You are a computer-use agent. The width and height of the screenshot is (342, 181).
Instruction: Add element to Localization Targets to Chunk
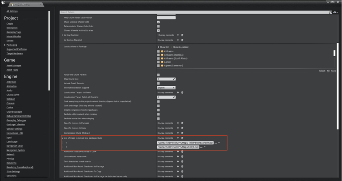click(x=178, y=92)
